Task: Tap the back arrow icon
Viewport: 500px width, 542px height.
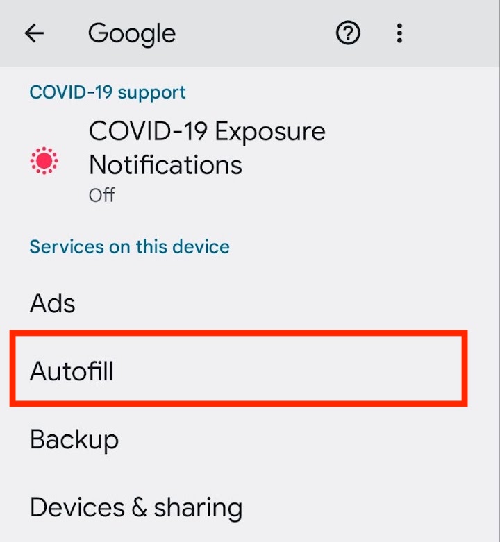Action: point(34,33)
